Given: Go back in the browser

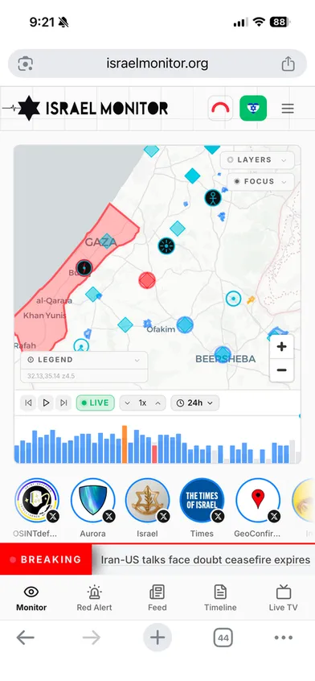Looking at the screenshot, I should click(25, 638).
